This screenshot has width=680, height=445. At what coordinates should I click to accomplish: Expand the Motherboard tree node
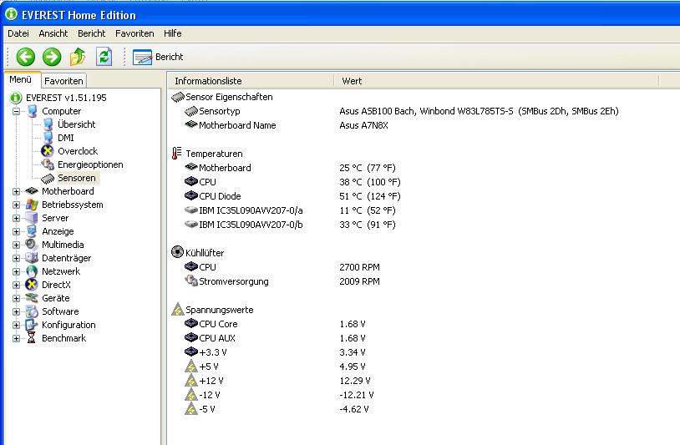click(x=16, y=191)
